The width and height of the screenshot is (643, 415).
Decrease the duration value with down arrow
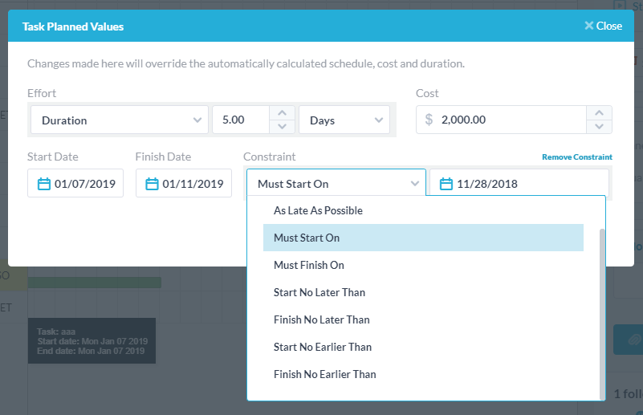[281, 127]
